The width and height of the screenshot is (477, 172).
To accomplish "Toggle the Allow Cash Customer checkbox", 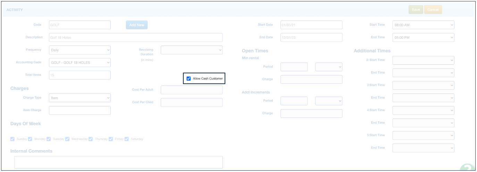I will 189,79.
